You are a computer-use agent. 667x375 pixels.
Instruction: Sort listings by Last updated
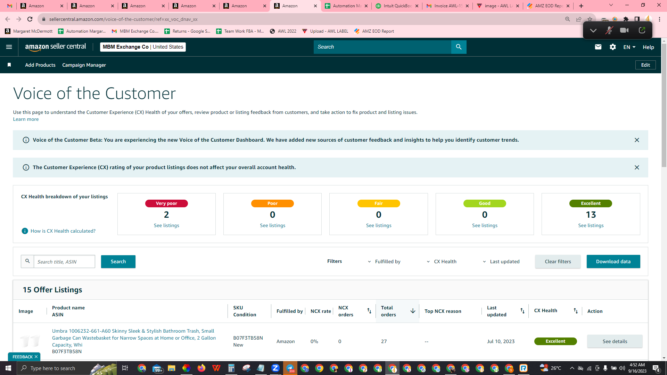[x=522, y=311]
